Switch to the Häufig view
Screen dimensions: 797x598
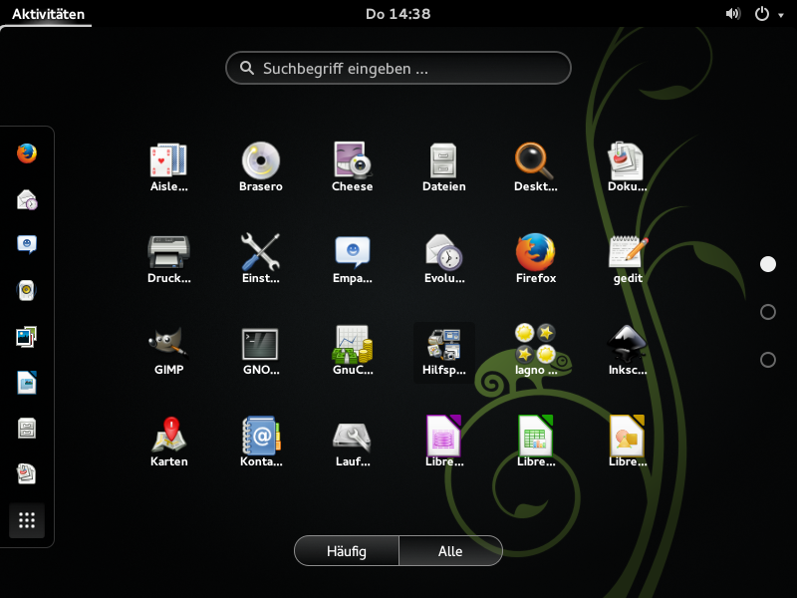tap(347, 551)
